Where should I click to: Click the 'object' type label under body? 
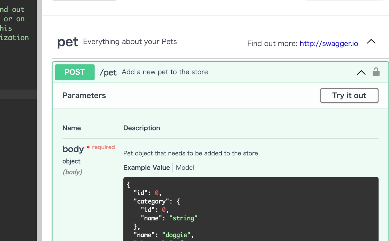coord(71,161)
